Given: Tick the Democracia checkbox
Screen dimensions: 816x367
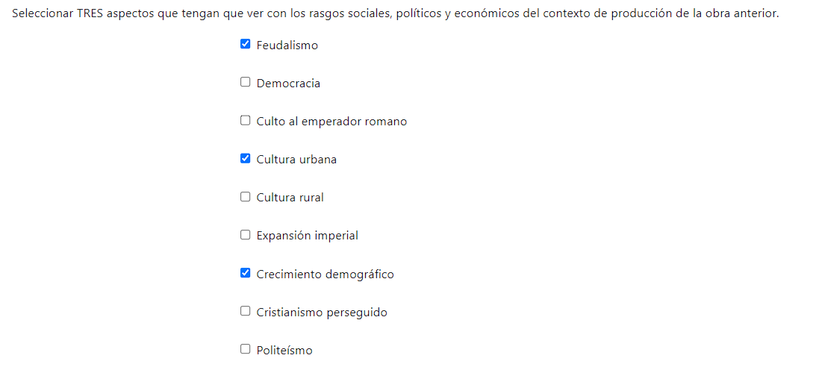Looking at the screenshot, I should coord(245,82).
